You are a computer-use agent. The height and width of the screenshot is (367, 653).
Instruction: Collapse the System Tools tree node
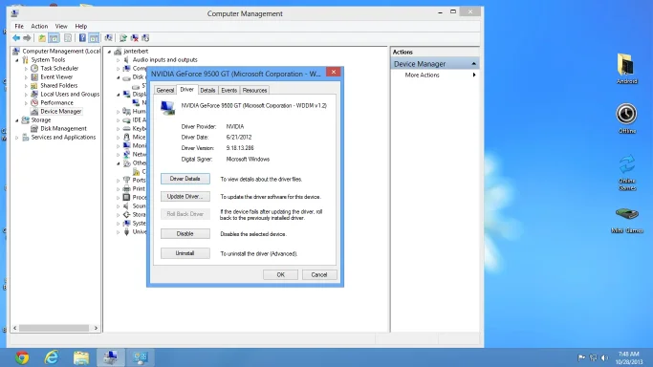click(x=17, y=60)
